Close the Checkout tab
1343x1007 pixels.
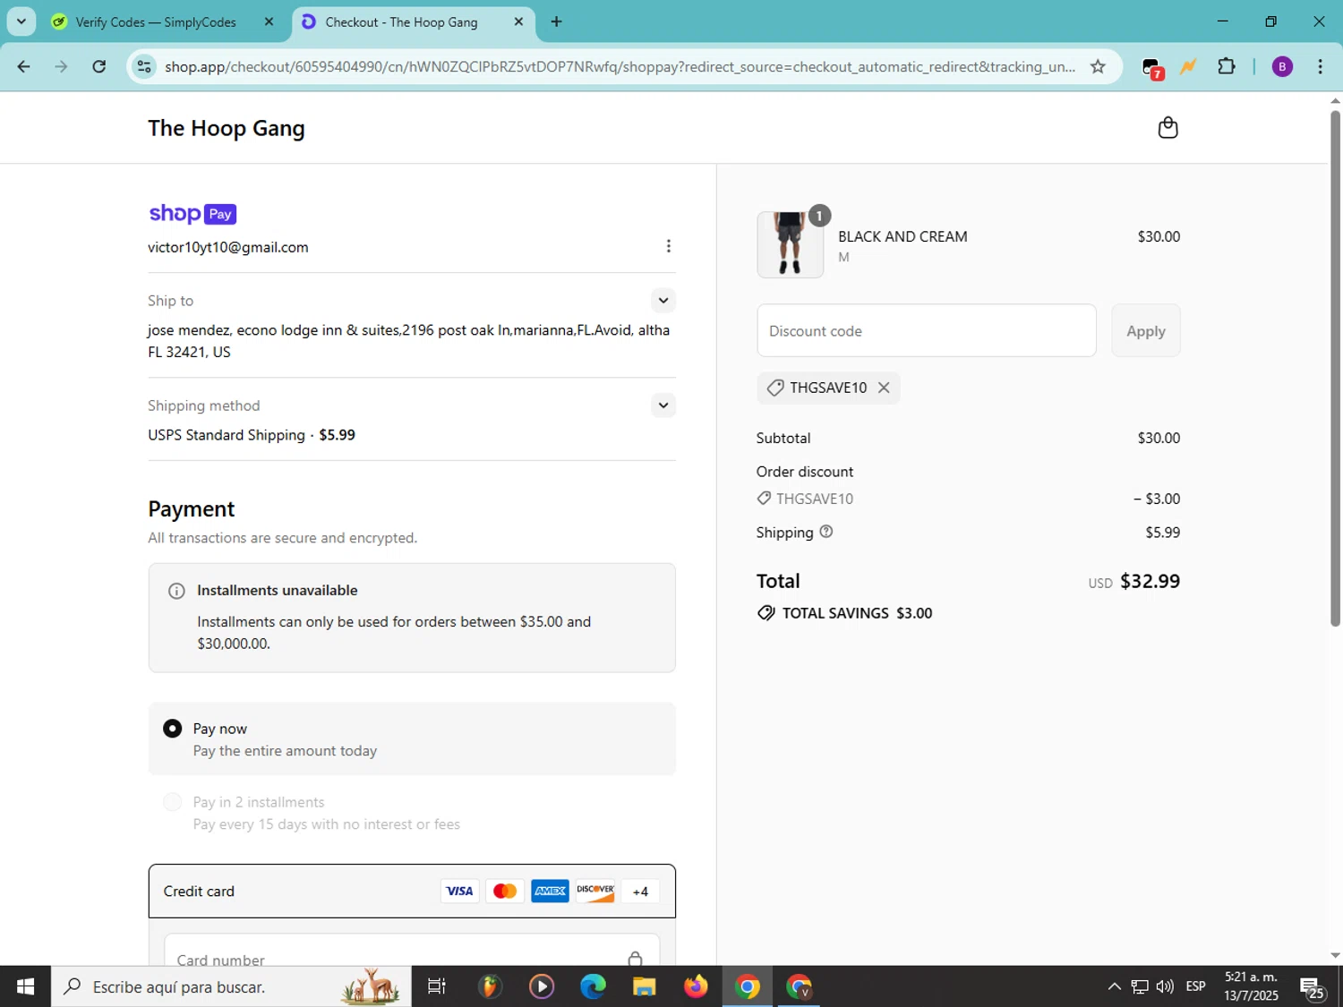tap(518, 21)
